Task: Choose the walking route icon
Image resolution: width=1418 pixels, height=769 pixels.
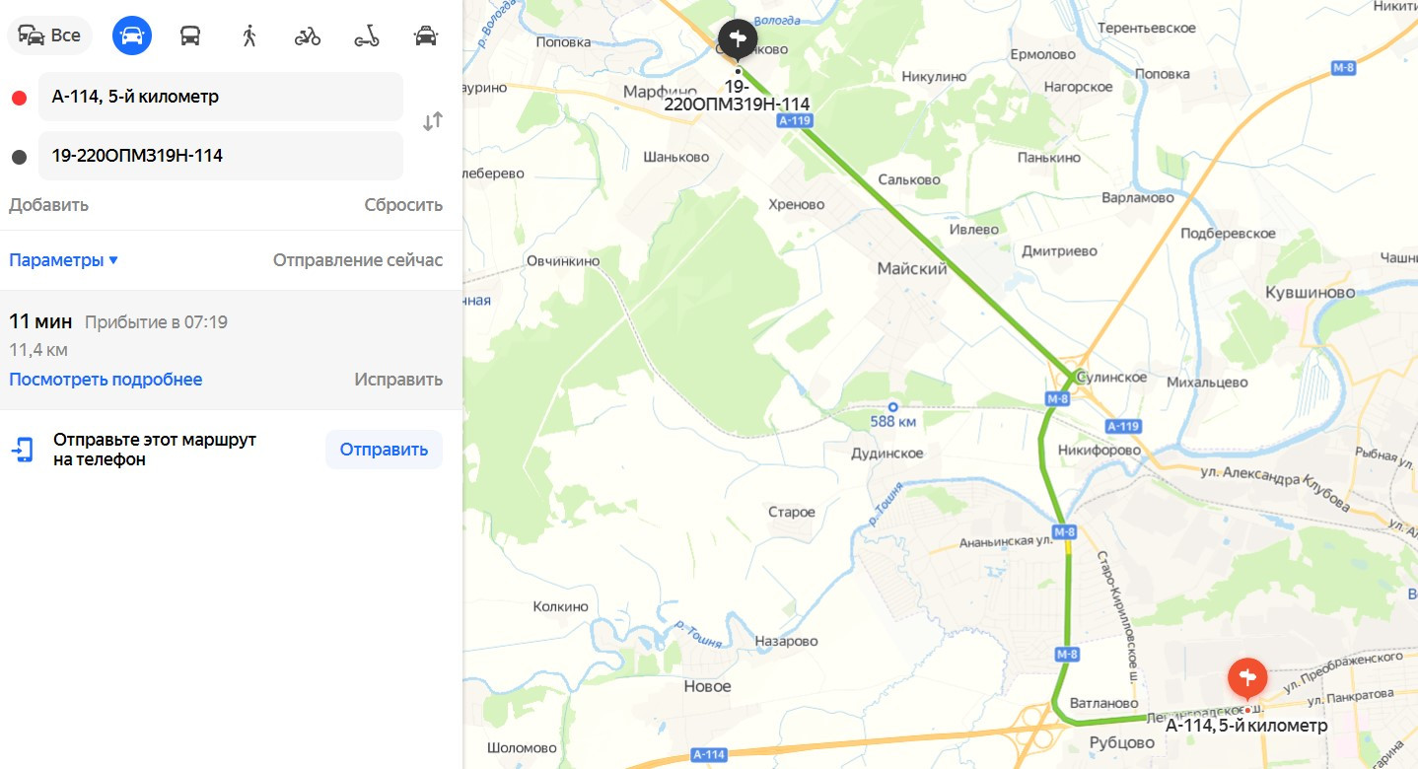Action: click(249, 36)
